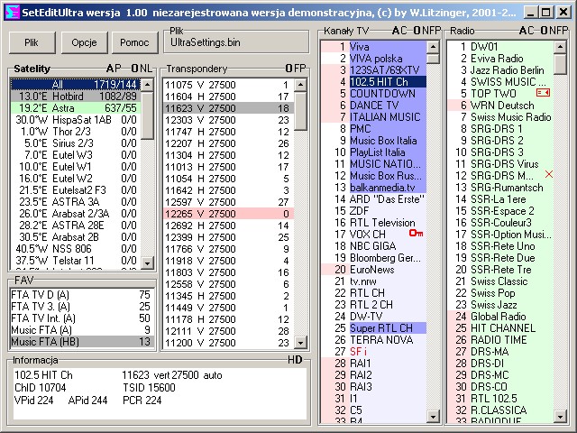Viewport: 577px width, 433px height.
Task: Click the red tape icon next to TOP TWO
Action: (543, 93)
